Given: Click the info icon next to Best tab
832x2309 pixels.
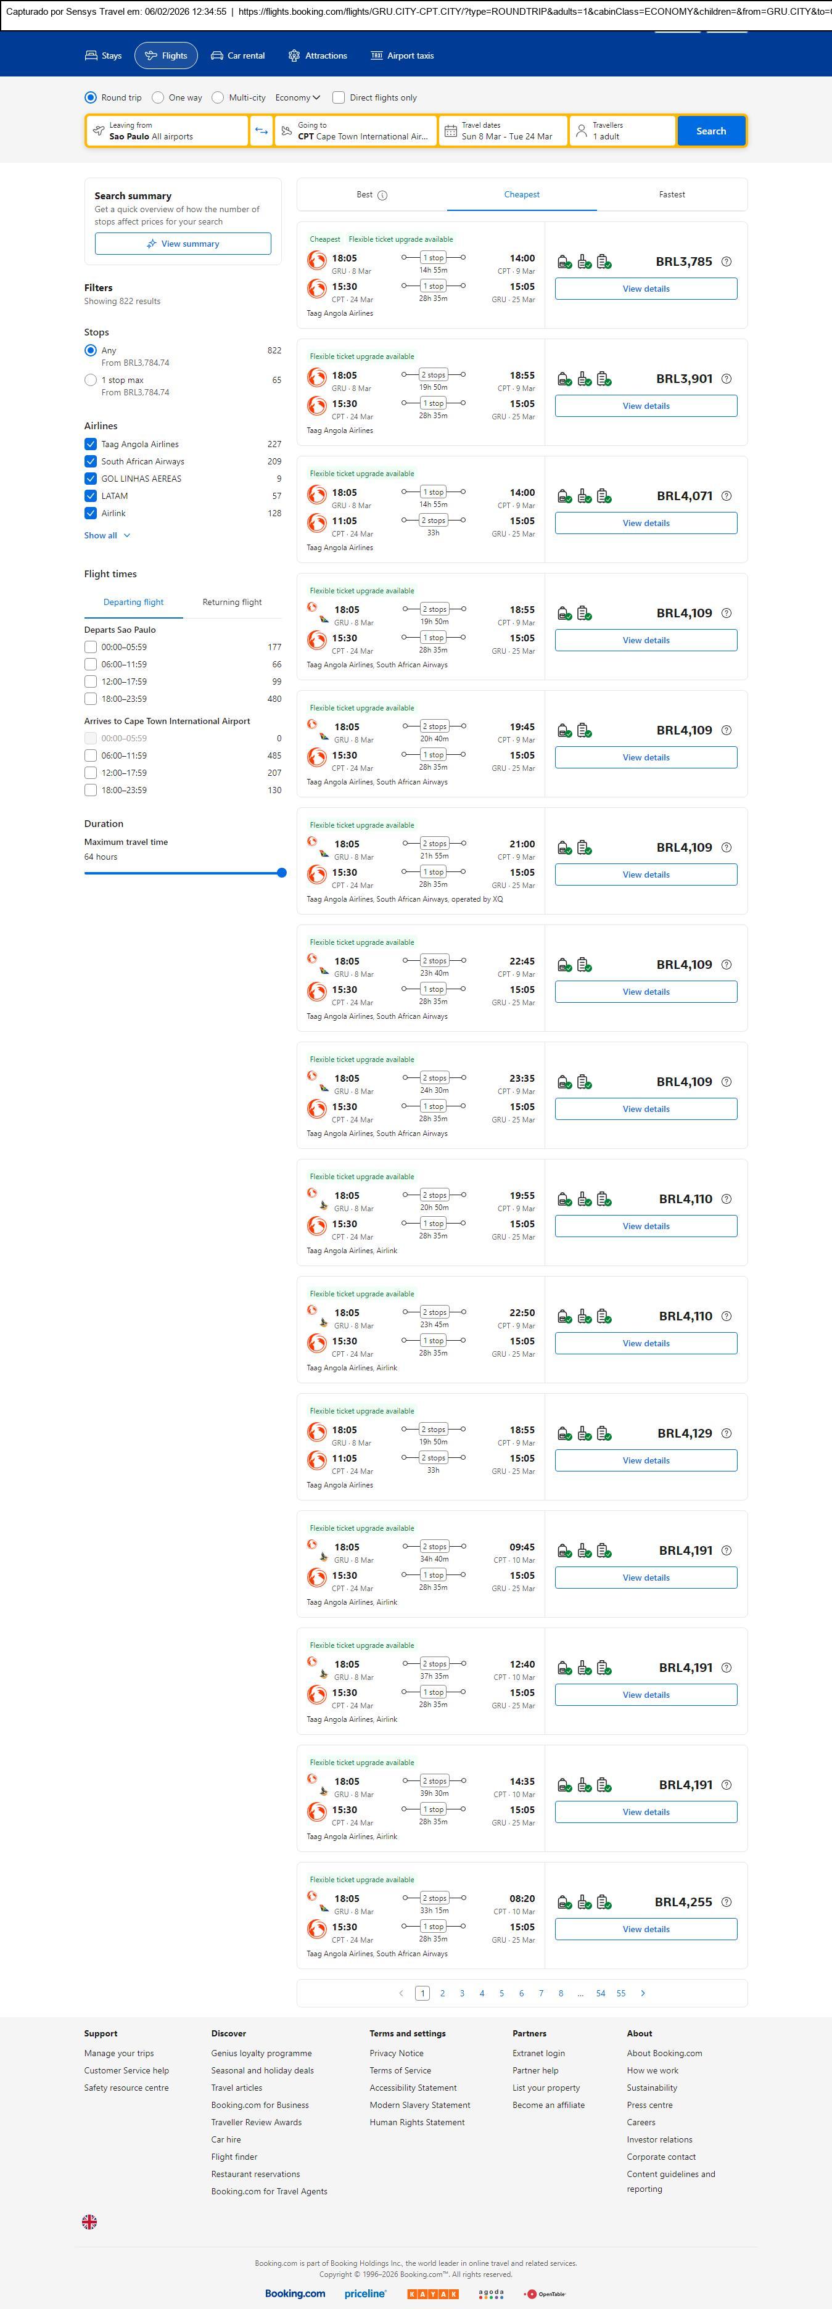Looking at the screenshot, I should tap(383, 196).
